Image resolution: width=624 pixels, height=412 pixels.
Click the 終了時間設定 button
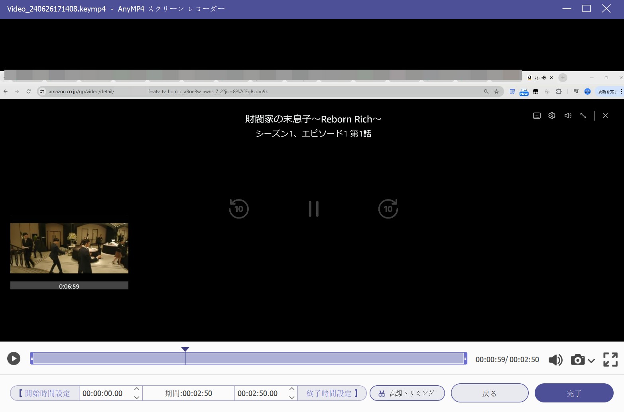point(332,393)
